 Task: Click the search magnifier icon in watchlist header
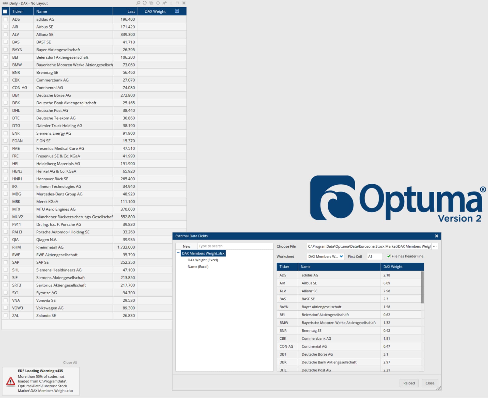138,3
